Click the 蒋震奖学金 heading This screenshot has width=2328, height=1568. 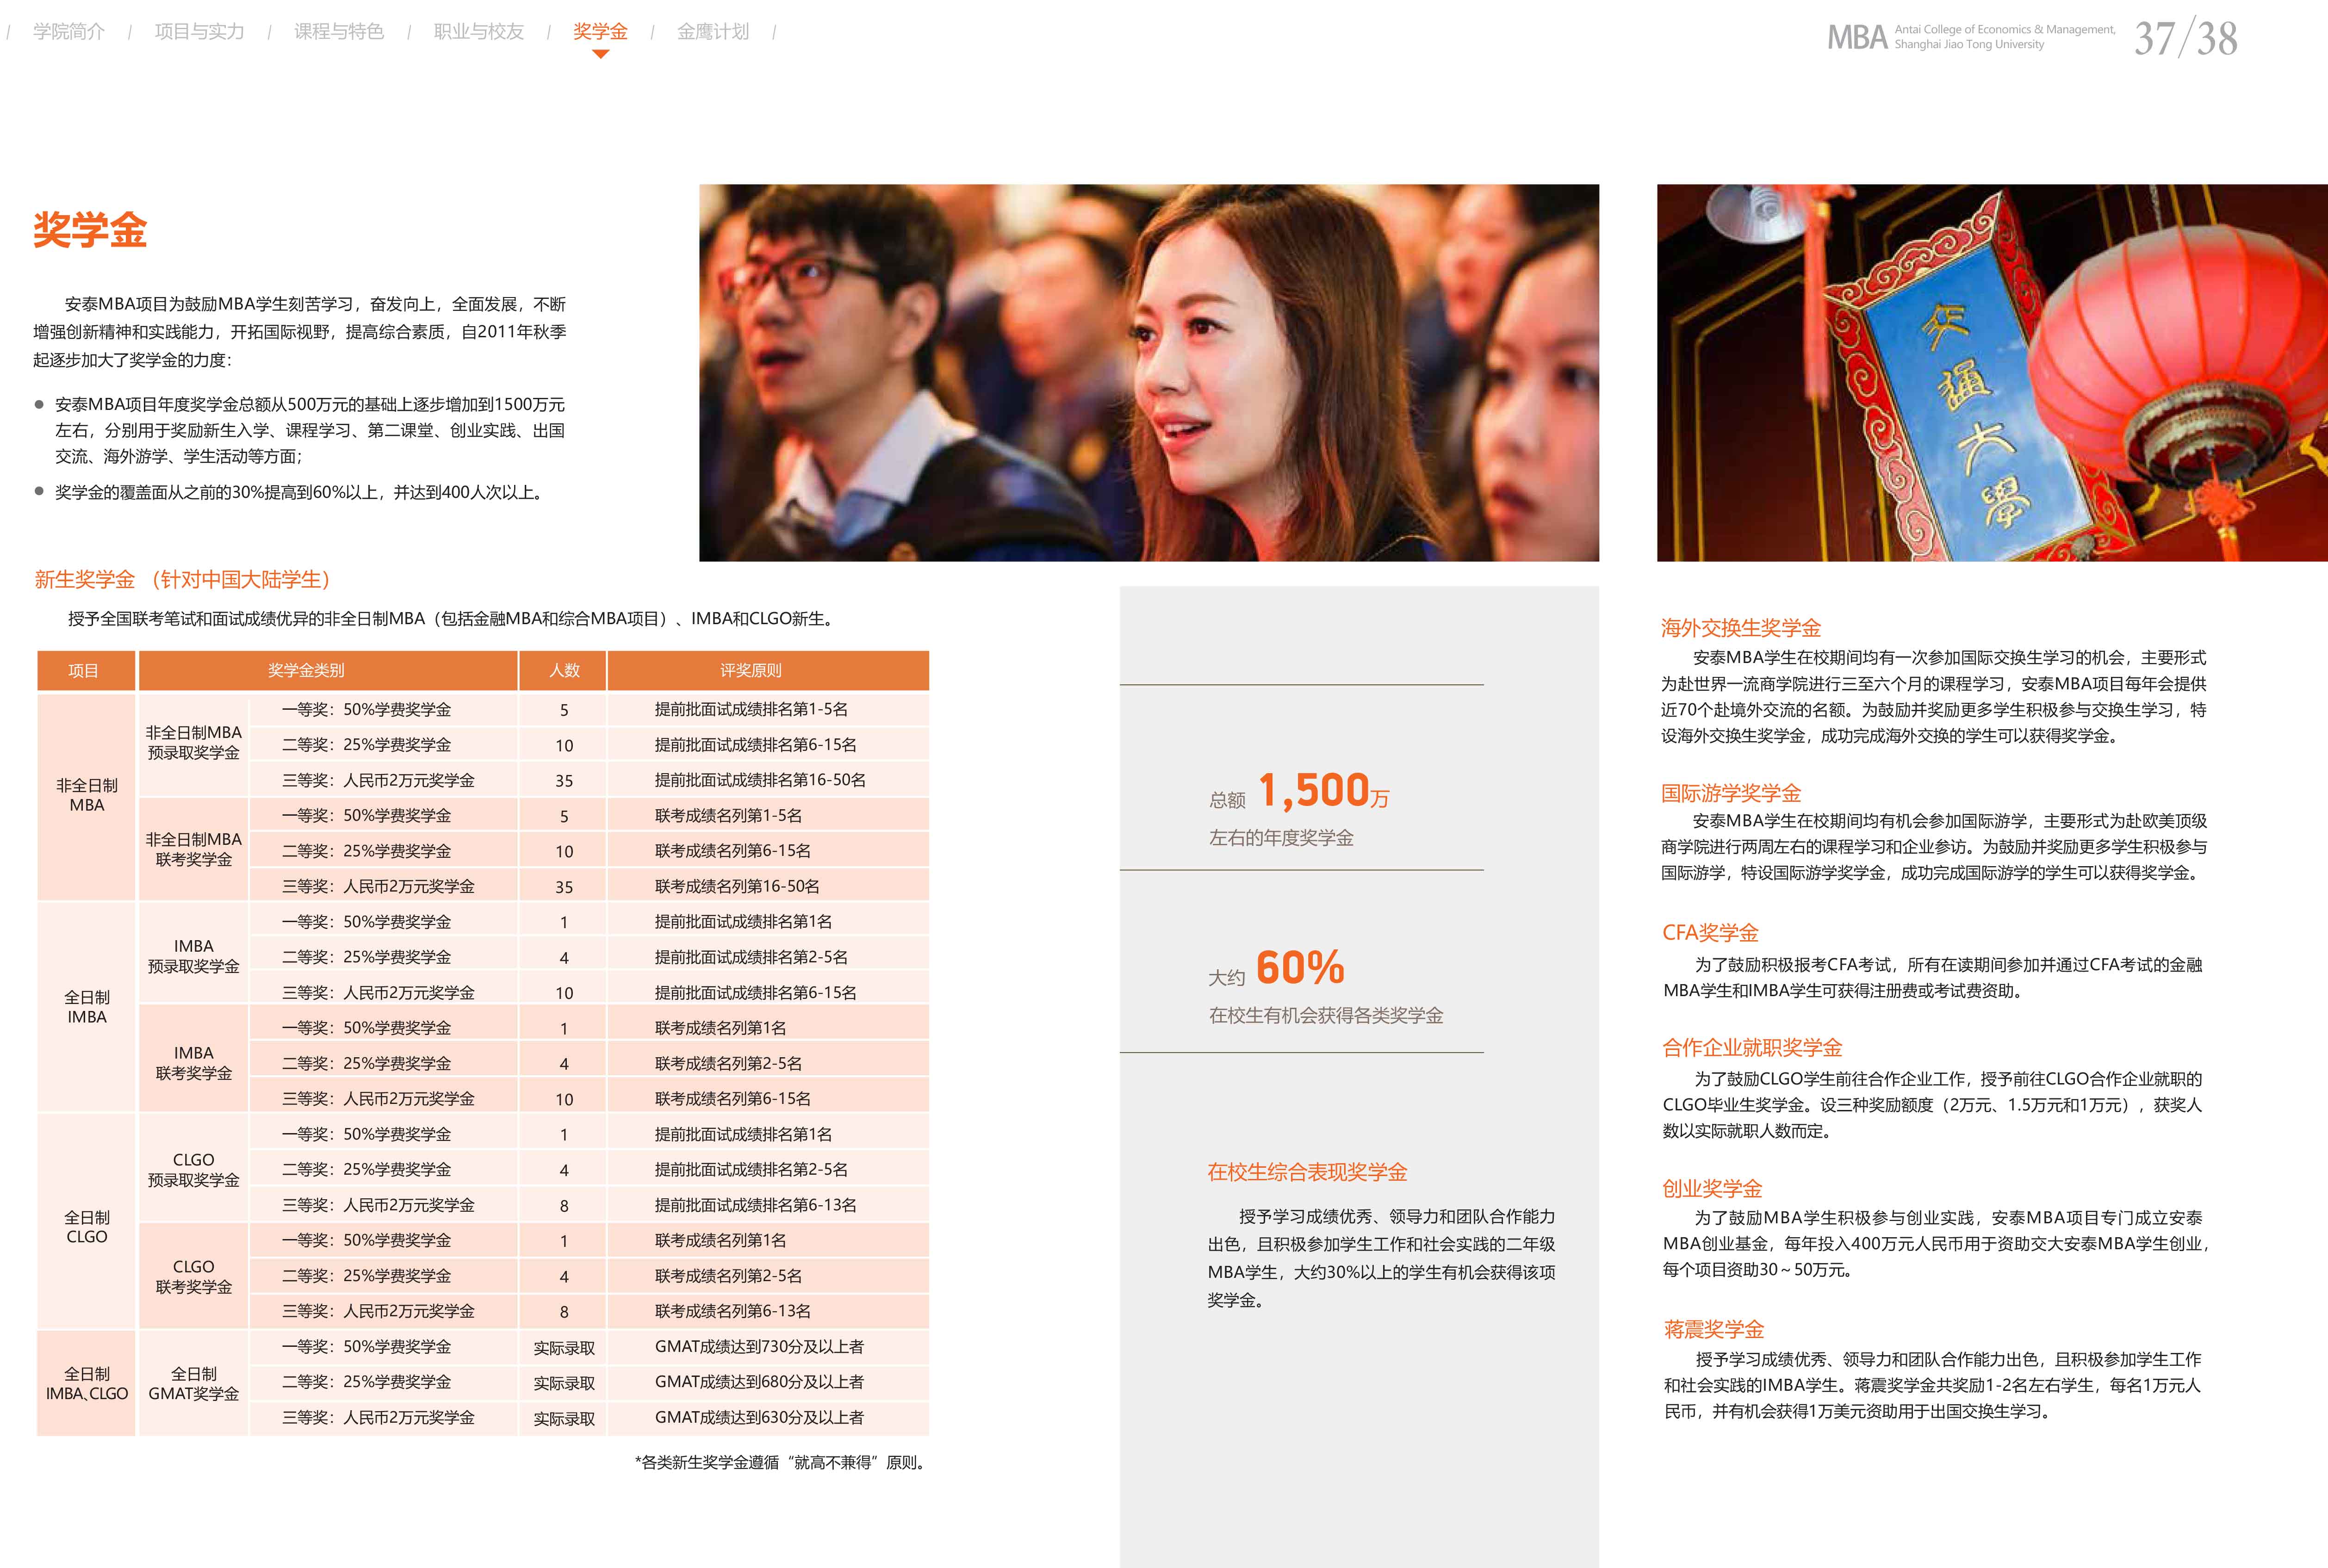1713,1329
